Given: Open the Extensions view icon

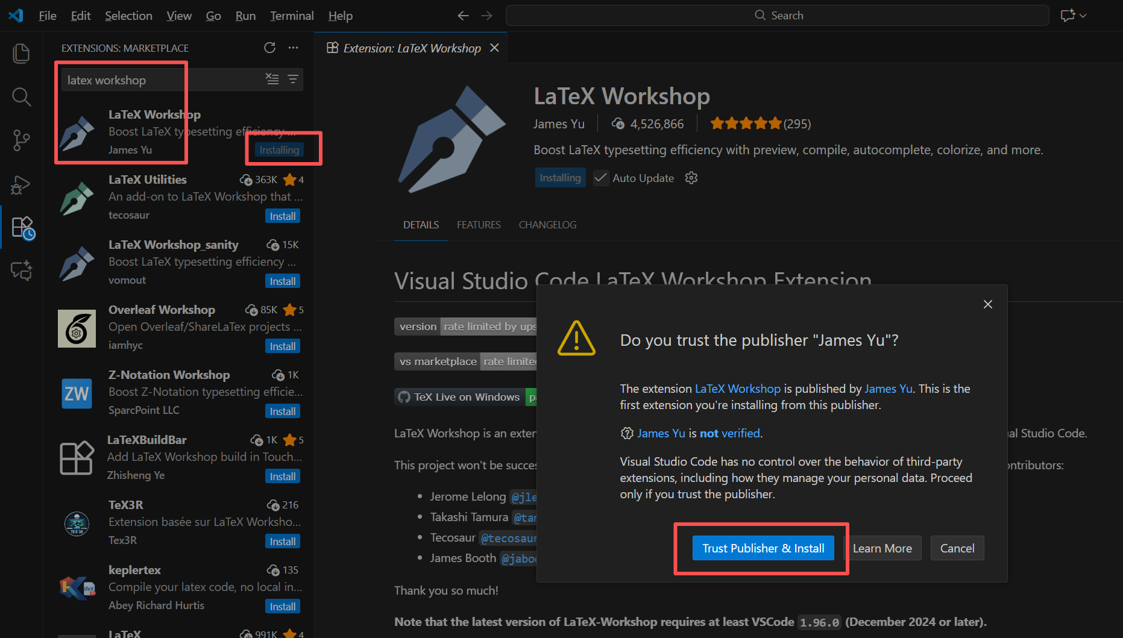Looking at the screenshot, I should pyautogui.click(x=23, y=228).
